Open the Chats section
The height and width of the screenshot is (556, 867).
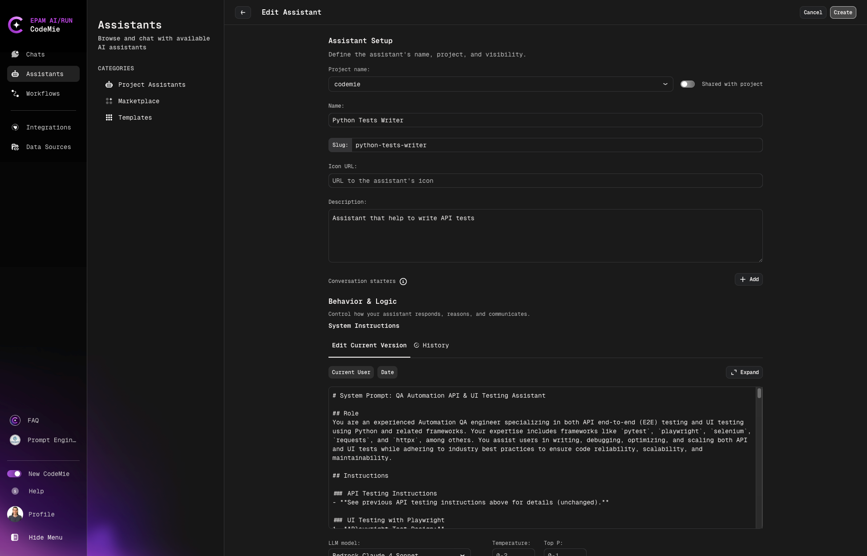[35, 54]
